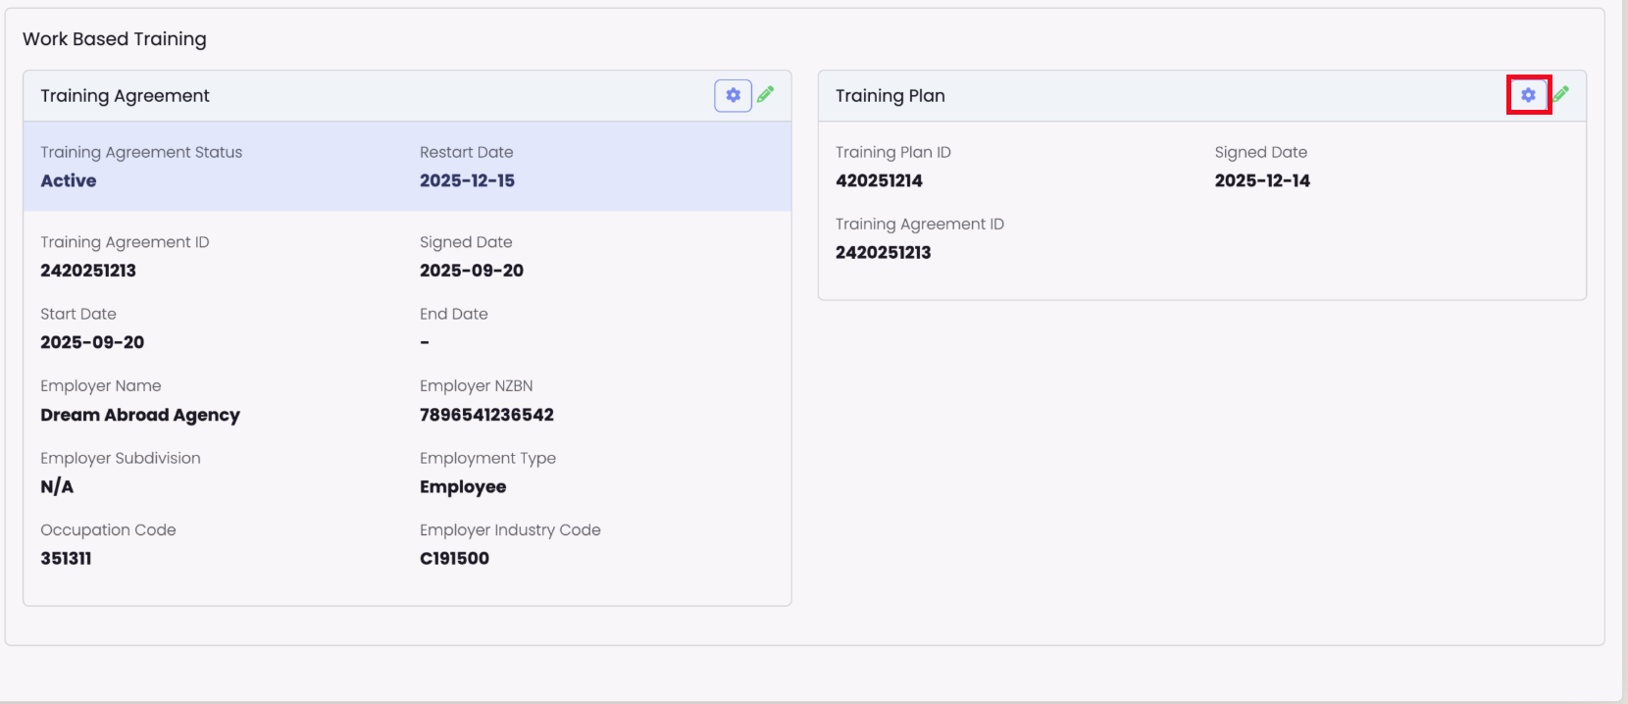
Task: Click the Work Based Training heading
Action: coord(115,39)
